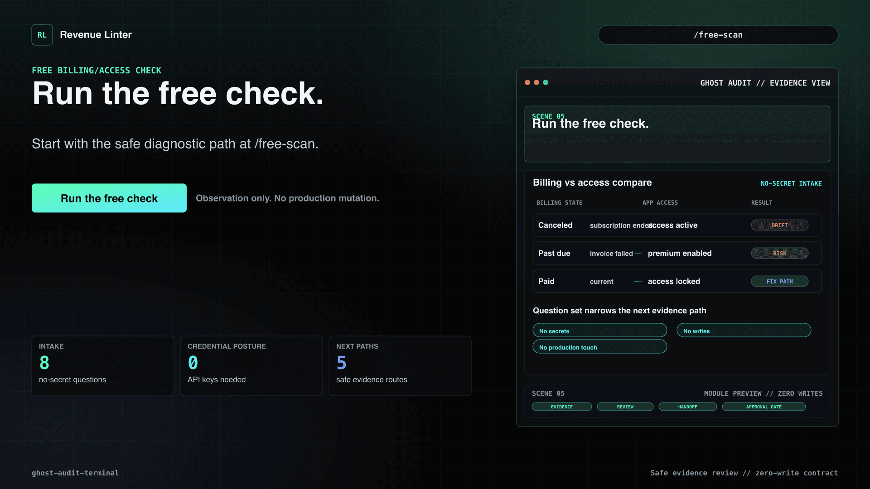Switch to the HANDOFF tab
870x489 pixels.
pyautogui.click(x=687, y=407)
